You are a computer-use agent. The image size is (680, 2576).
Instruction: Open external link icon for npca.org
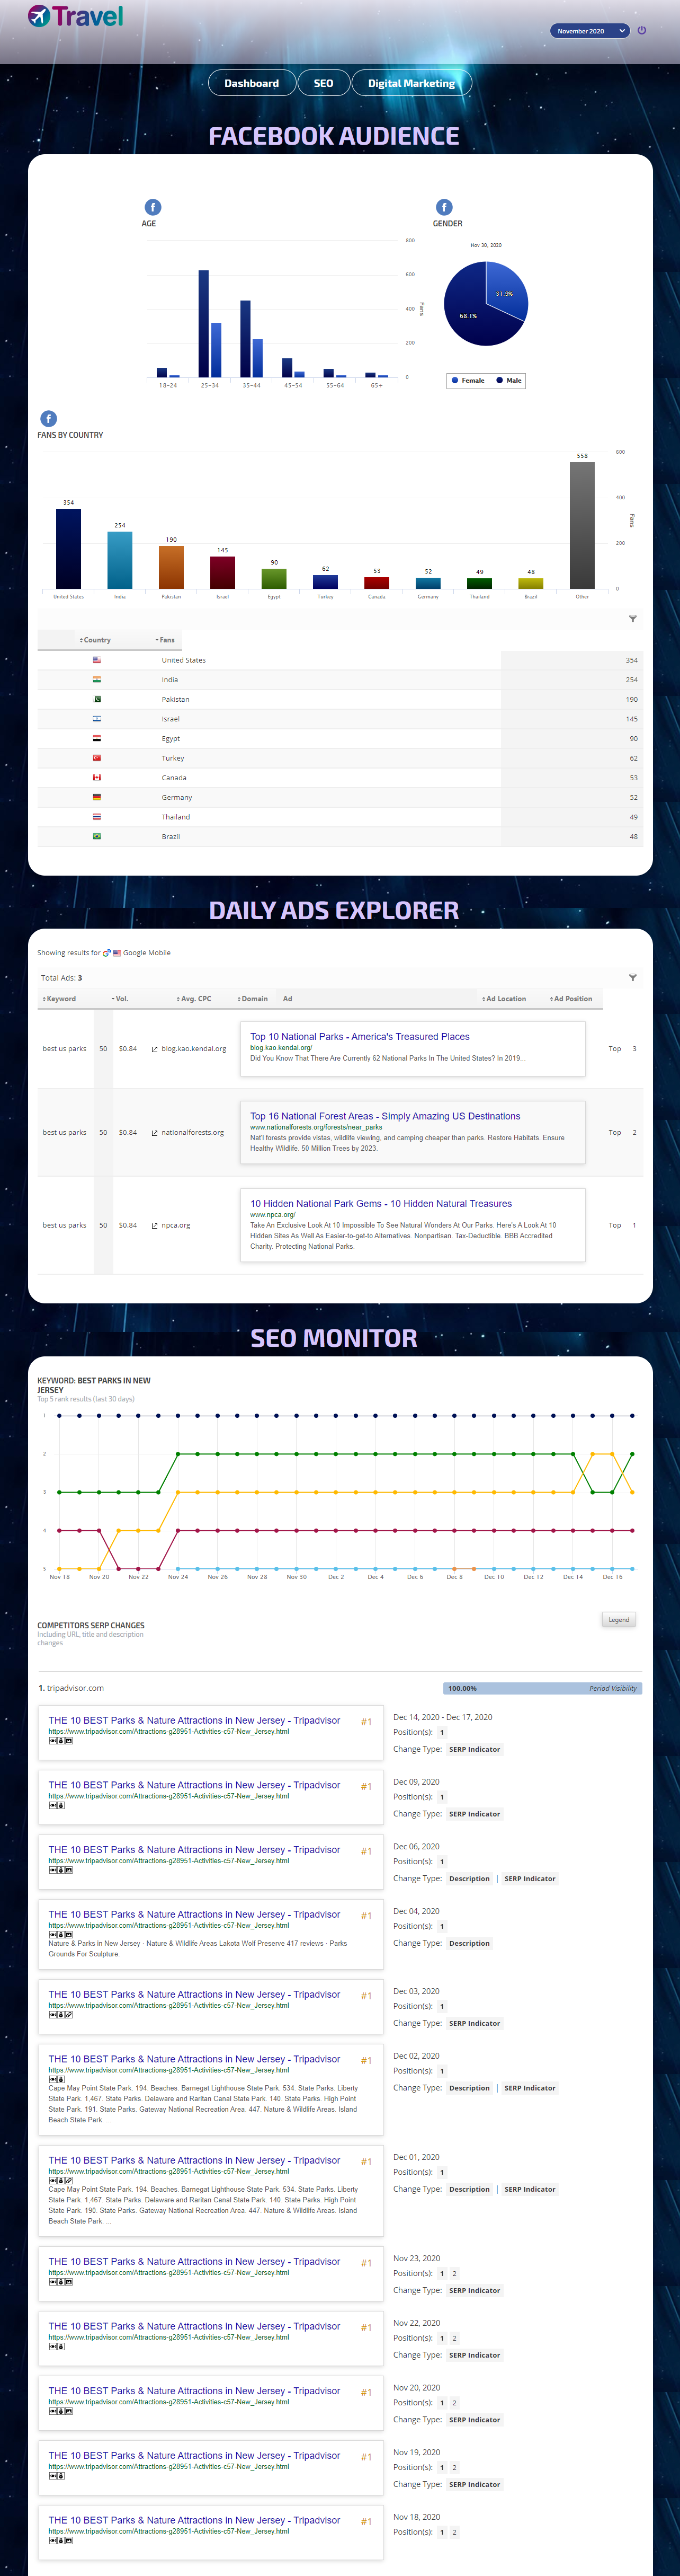[x=155, y=1225]
